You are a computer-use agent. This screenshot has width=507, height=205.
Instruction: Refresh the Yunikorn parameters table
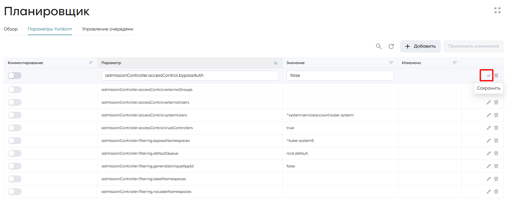(391, 46)
